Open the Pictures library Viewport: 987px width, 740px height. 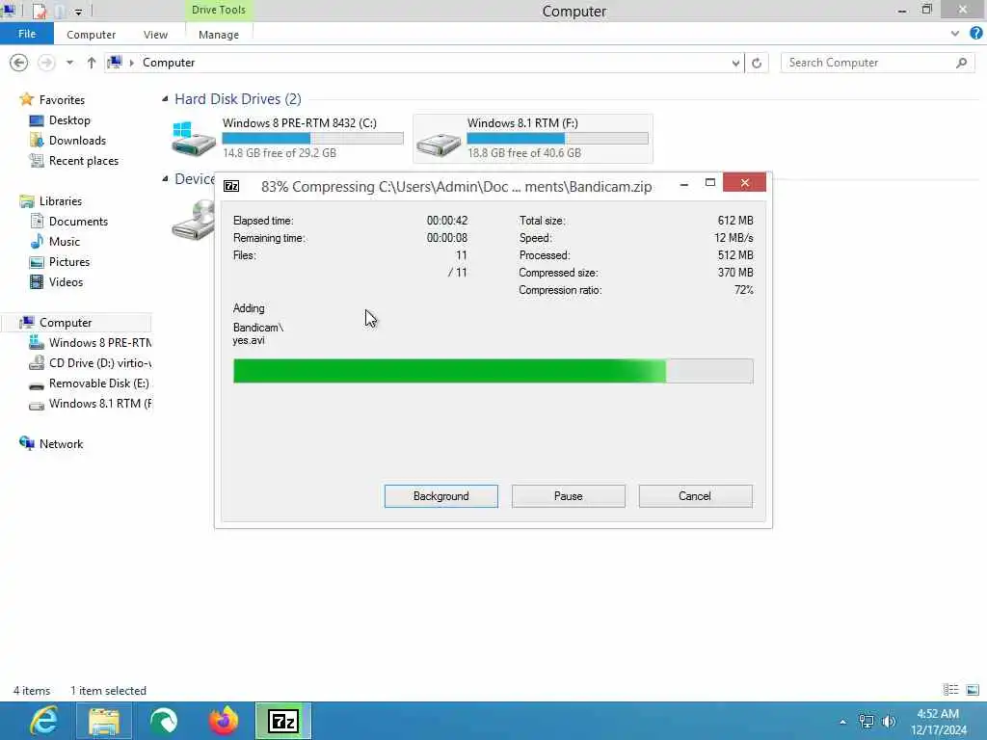(x=69, y=262)
